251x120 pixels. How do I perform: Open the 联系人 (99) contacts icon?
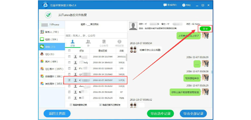tap(42, 32)
